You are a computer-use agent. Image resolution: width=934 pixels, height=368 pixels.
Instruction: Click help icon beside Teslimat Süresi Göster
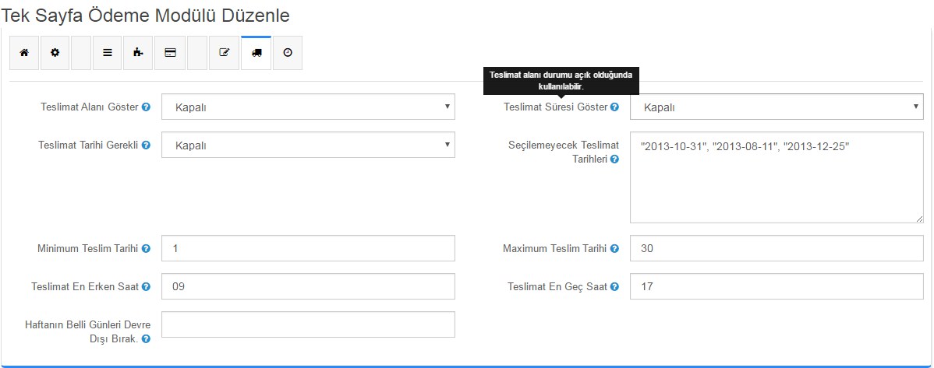[x=614, y=107]
